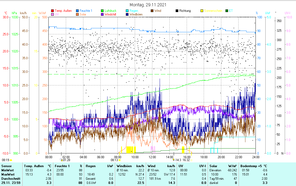The width and height of the screenshot is (296, 186).
Task: Click the Feuchte average value 91
Action: click(x=80, y=178)
